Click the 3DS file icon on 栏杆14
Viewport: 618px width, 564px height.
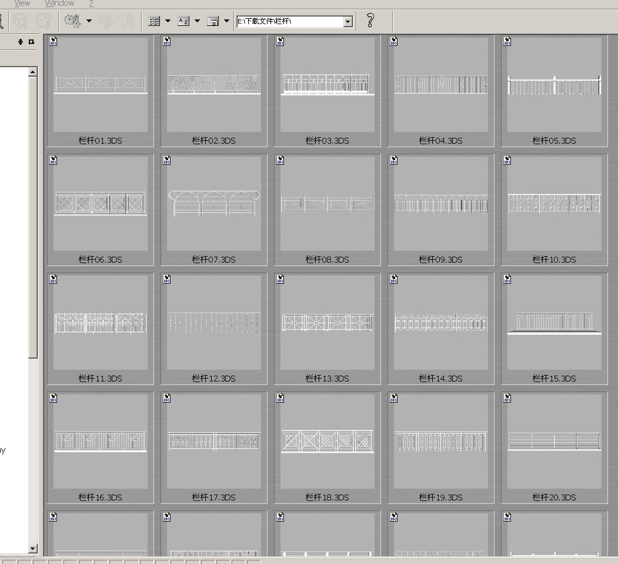tap(394, 279)
